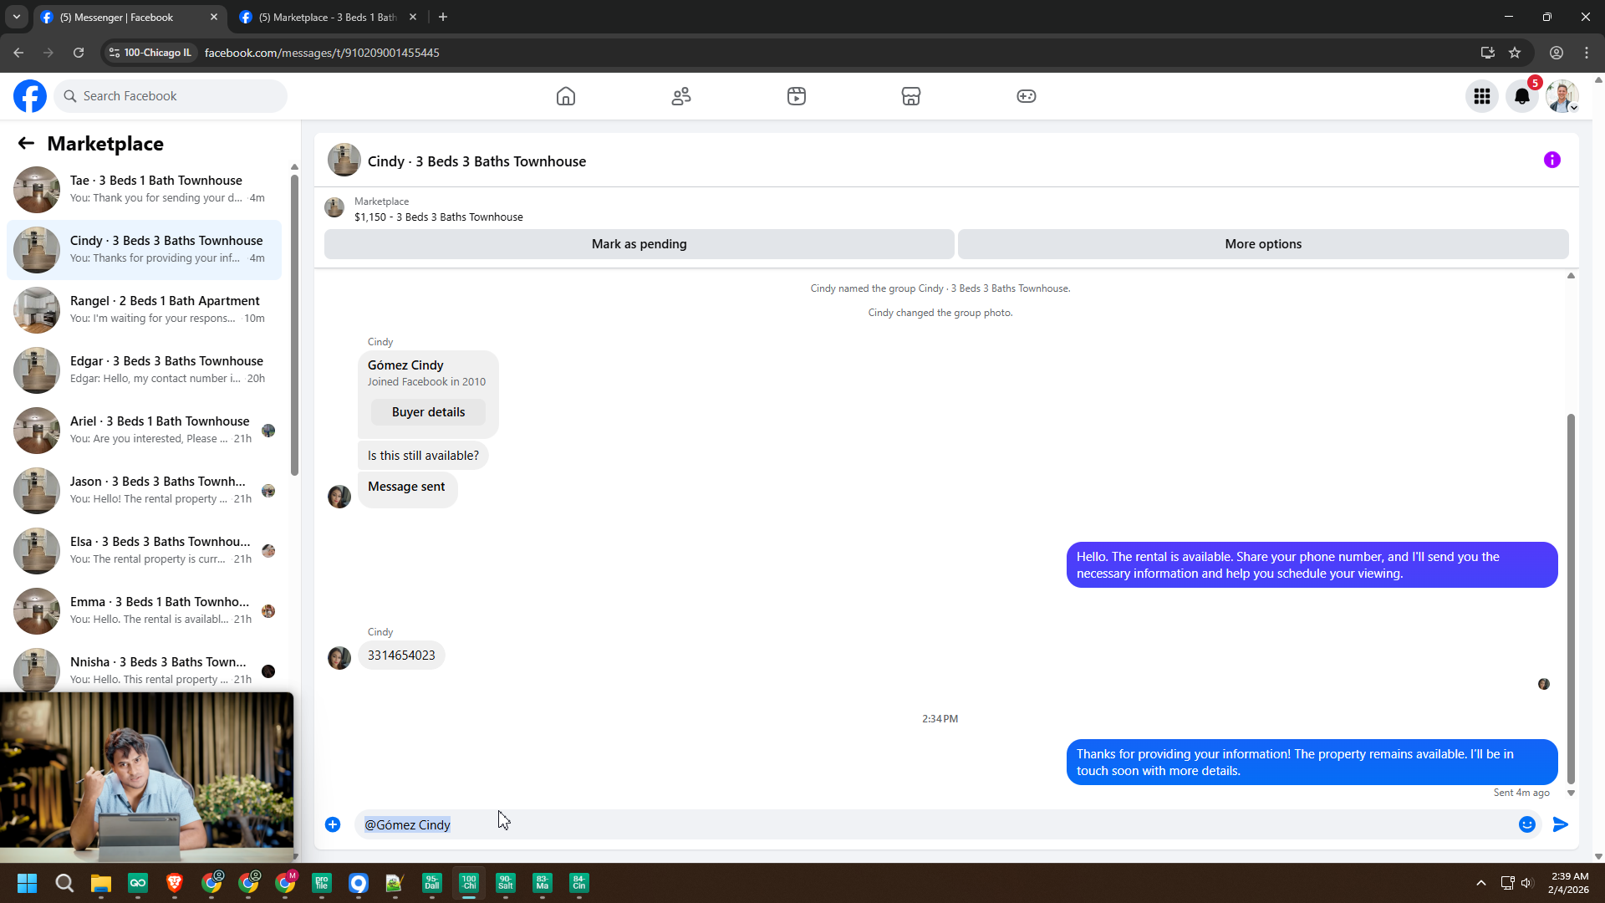Expand the account profile menu
Screen dimensions: 1605x903
coord(1562,96)
